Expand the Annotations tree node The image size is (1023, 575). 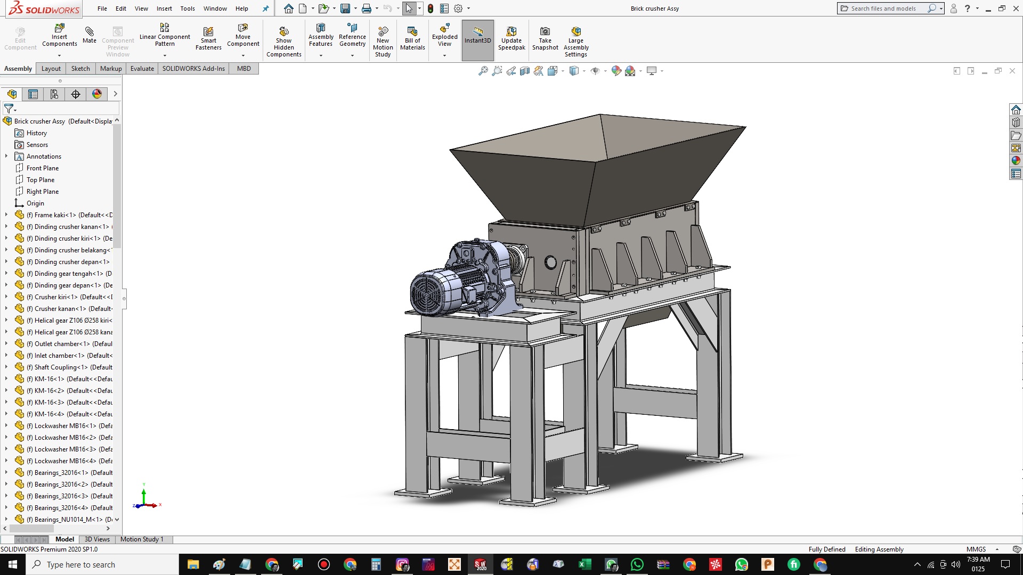6,157
